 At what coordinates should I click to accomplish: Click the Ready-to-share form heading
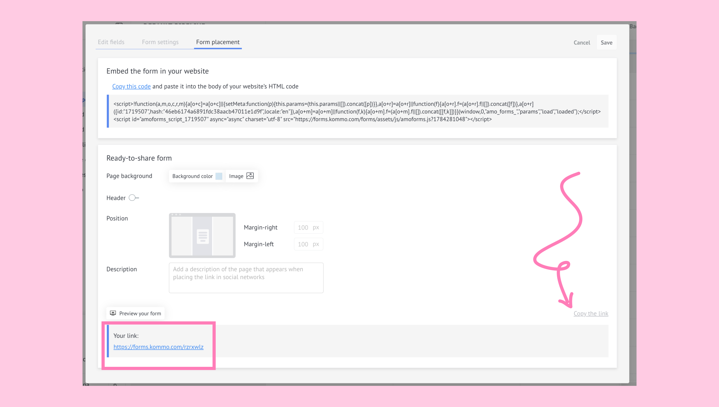[x=139, y=158]
